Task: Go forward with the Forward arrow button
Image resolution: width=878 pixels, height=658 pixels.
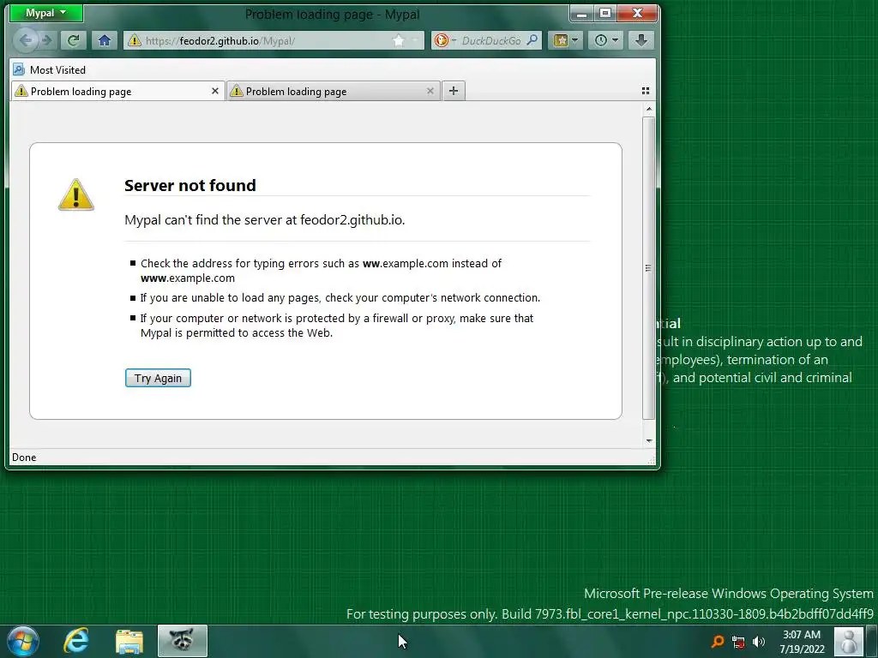Action: click(x=47, y=40)
